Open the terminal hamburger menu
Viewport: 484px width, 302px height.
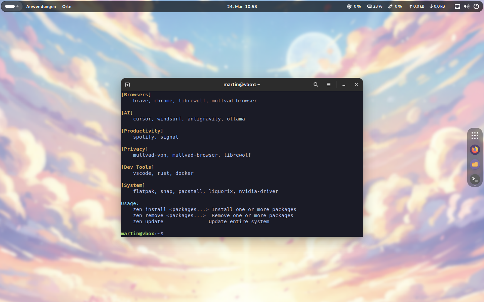(329, 85)
